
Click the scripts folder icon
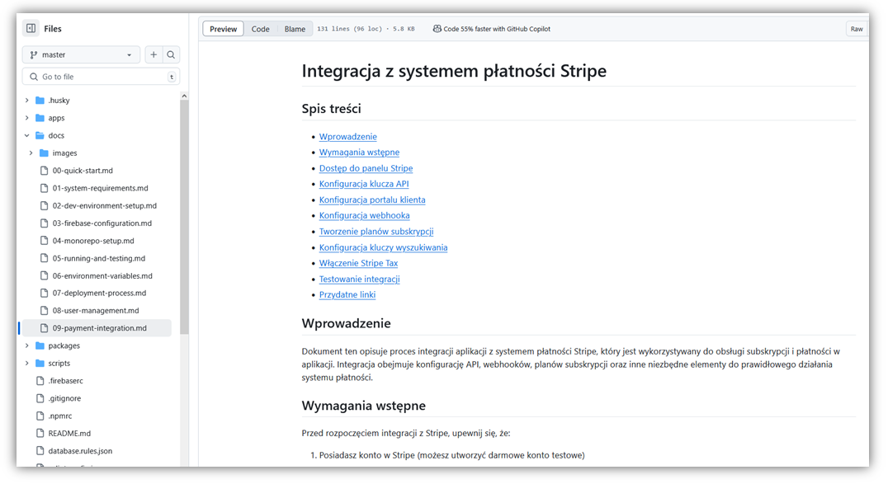pyautogui.click(x=40, y=363)
